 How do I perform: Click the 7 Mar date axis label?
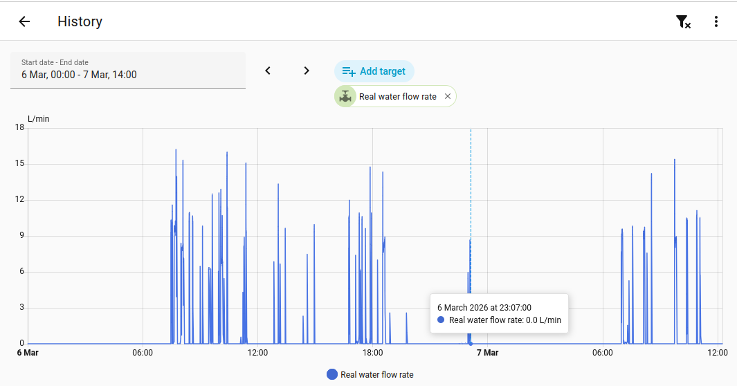(x=487, y=353)
